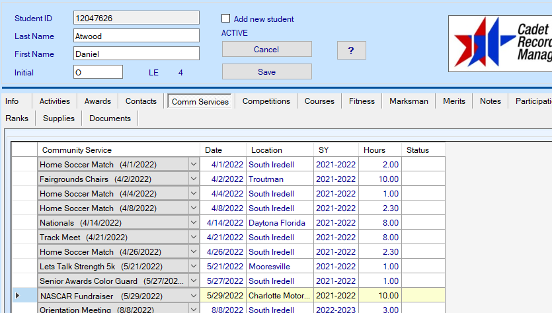Select the Documents tab

tap(110, 118)
